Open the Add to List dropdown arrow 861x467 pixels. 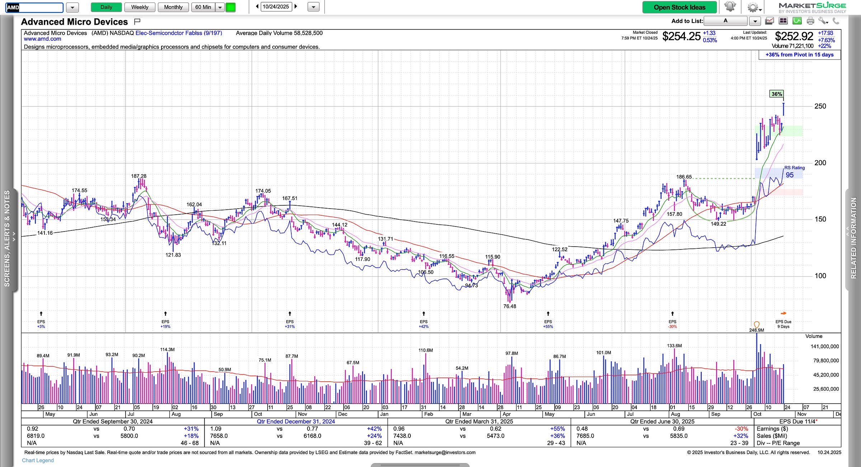pyautogui.click(x=755, y=21)
